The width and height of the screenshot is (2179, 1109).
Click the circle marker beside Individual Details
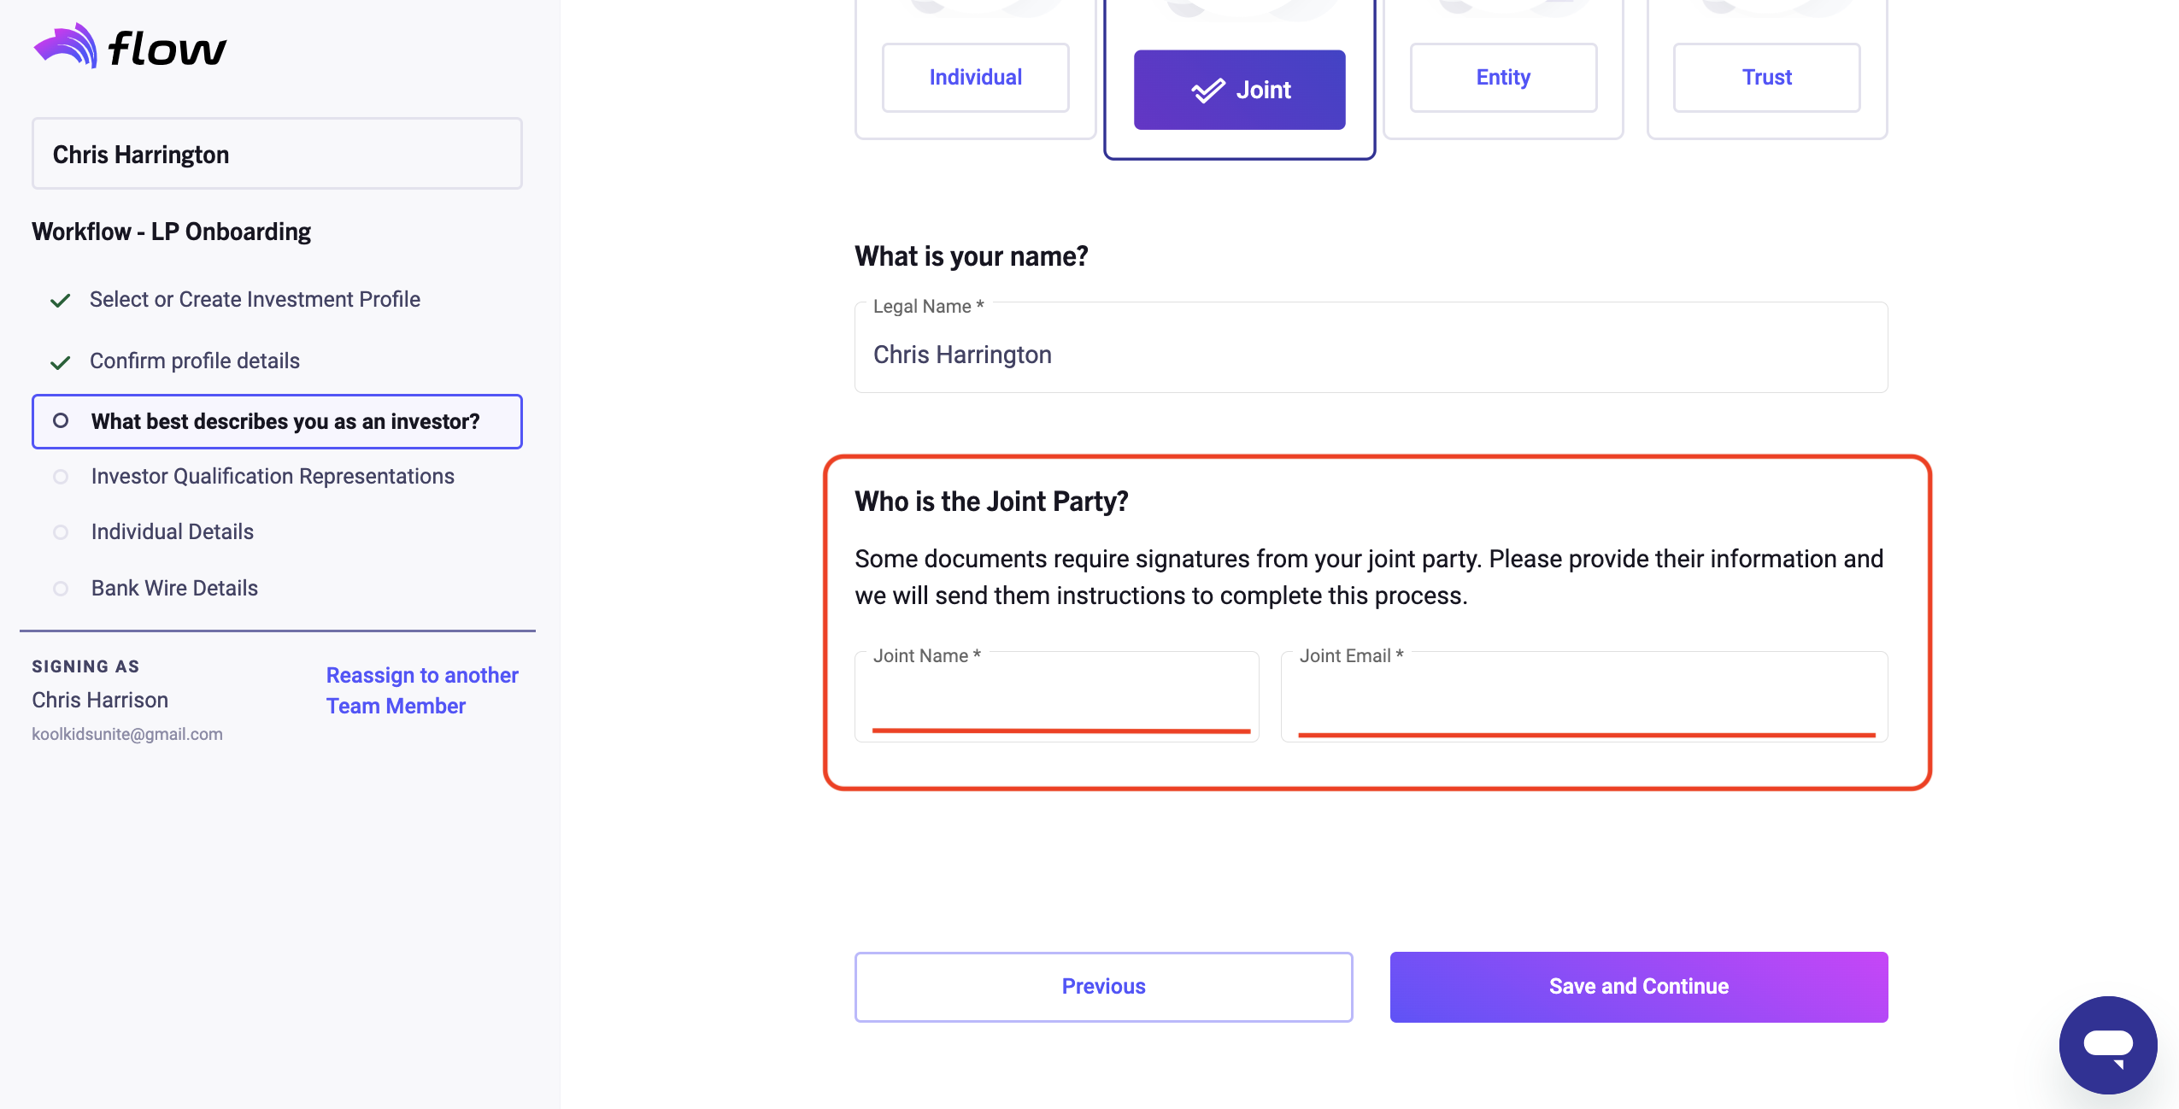(x=61, y=532)
